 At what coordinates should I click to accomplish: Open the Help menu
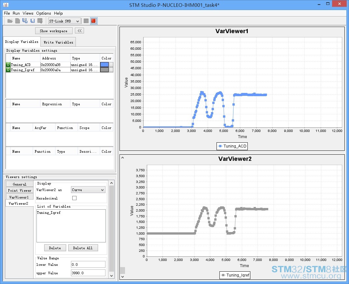click(x=58, y=13)
